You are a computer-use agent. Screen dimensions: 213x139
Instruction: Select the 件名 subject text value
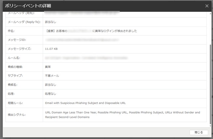91,31
